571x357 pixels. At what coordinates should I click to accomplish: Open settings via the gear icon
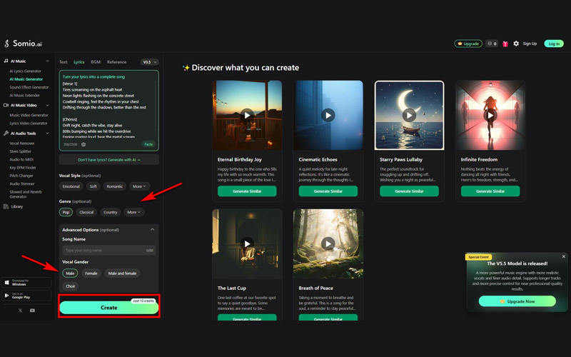click(x=515, y=44)
